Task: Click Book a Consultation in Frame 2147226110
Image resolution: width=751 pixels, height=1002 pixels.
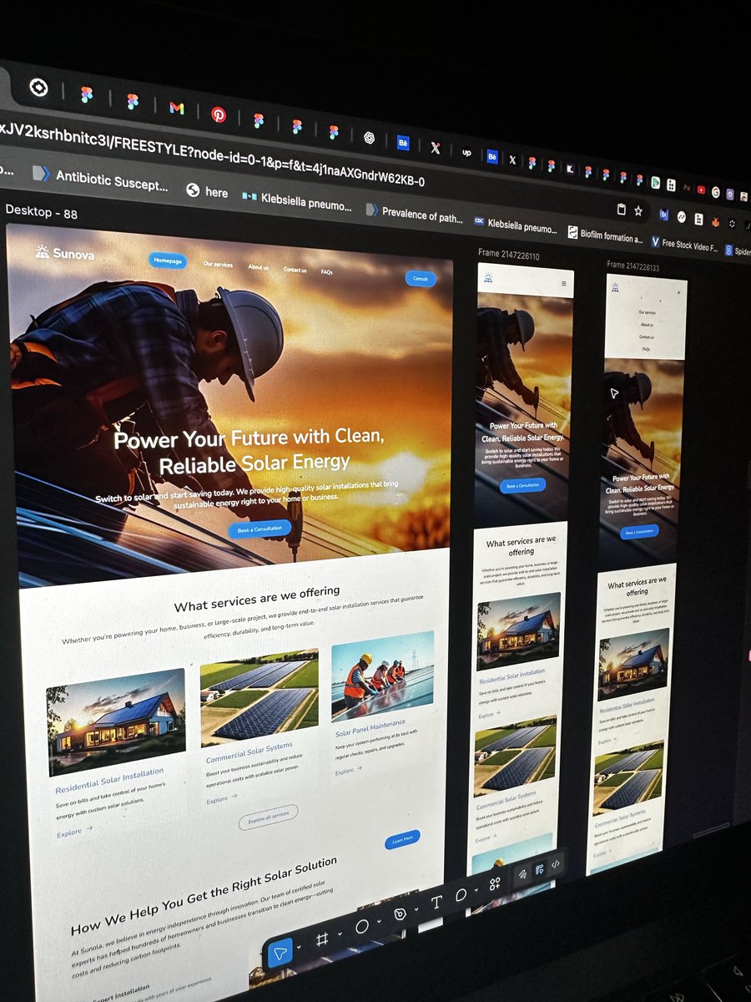Action: coord(523,485)
